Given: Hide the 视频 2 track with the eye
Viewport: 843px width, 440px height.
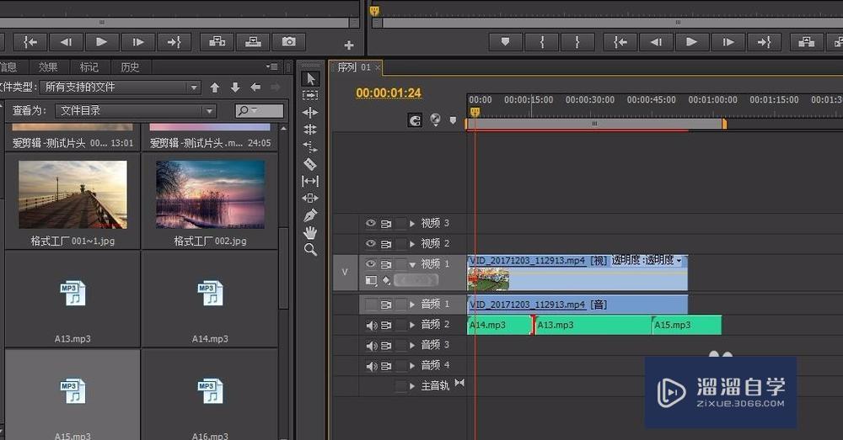Looking at the screenshot, I should 370,244.
